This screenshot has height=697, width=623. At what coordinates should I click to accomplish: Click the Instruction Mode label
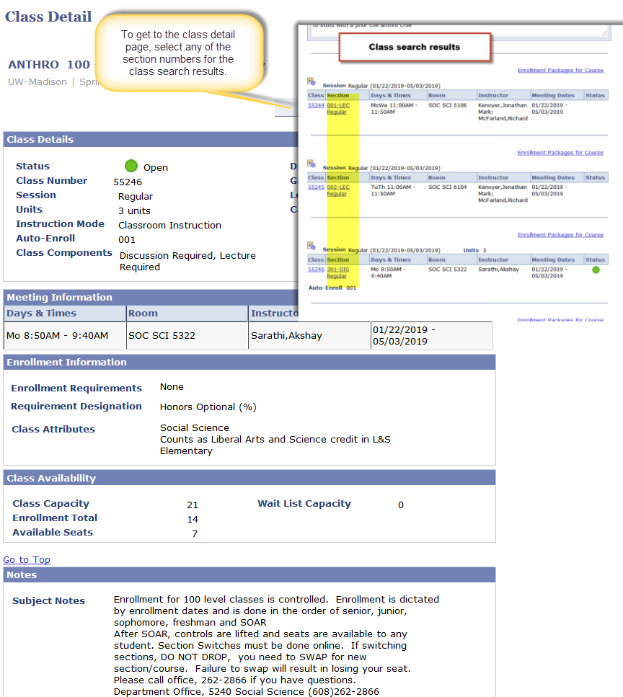pyautogui.click(x=61, y=223)
